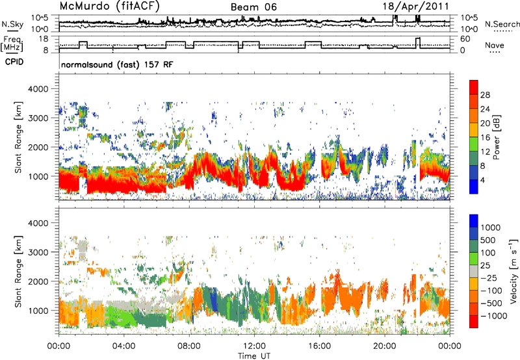Click the blue velocity patch near 09:30 in velocity plot
The image size is (520, 360).
[x=214, y=299]
